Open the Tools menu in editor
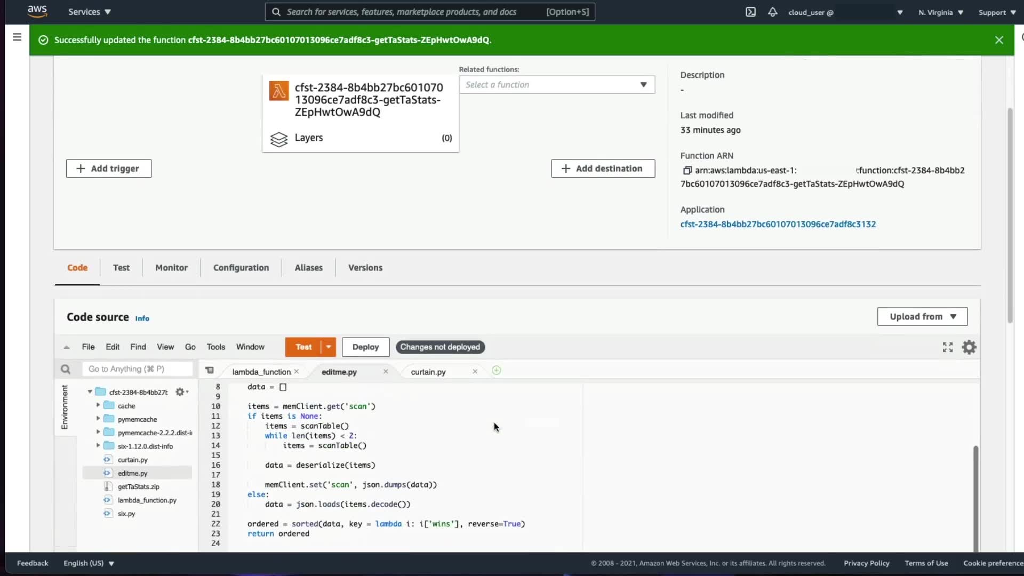 (x=215, y=347)
